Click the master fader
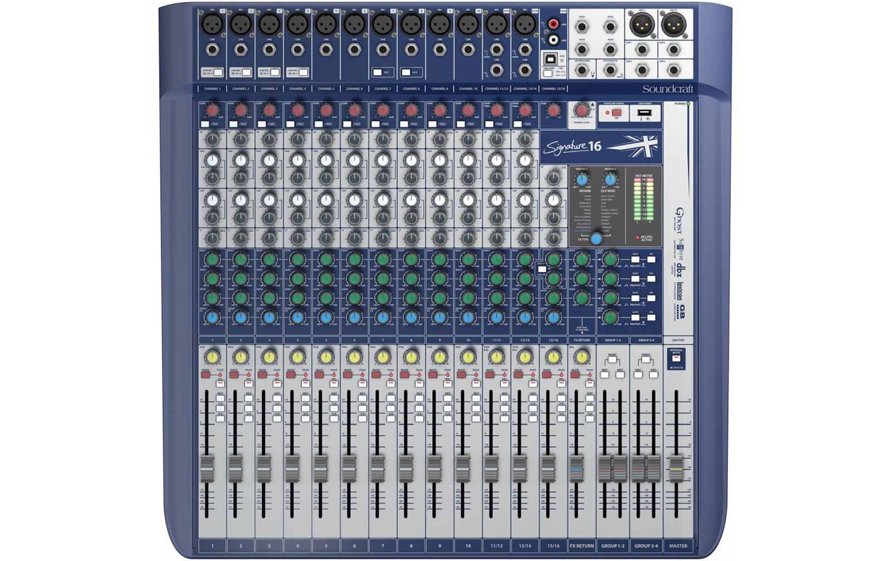The image size is (891, 561). click(676, 468)
